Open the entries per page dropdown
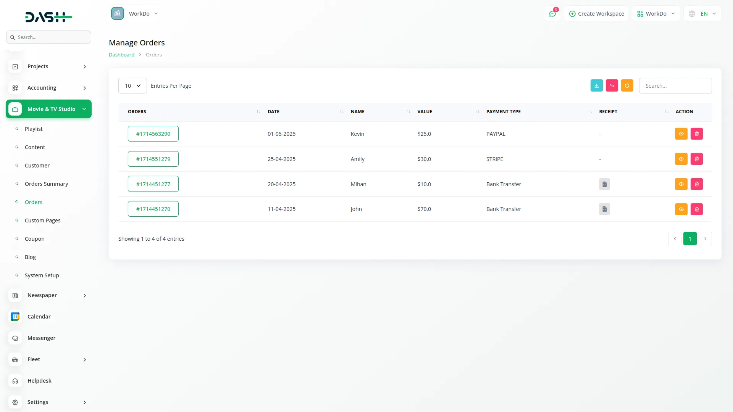Image resolution: width=733 pixels, height=412 pixels. (x=132, y=86)
